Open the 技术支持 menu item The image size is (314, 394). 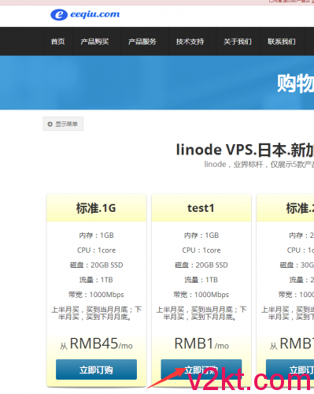click(190, 42)
